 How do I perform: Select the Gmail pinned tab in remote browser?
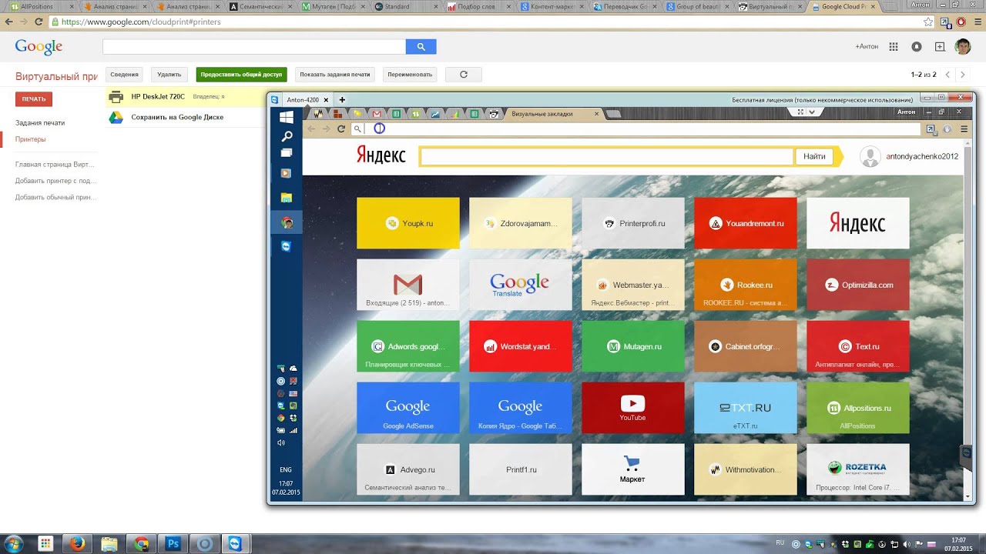[377, 114]
